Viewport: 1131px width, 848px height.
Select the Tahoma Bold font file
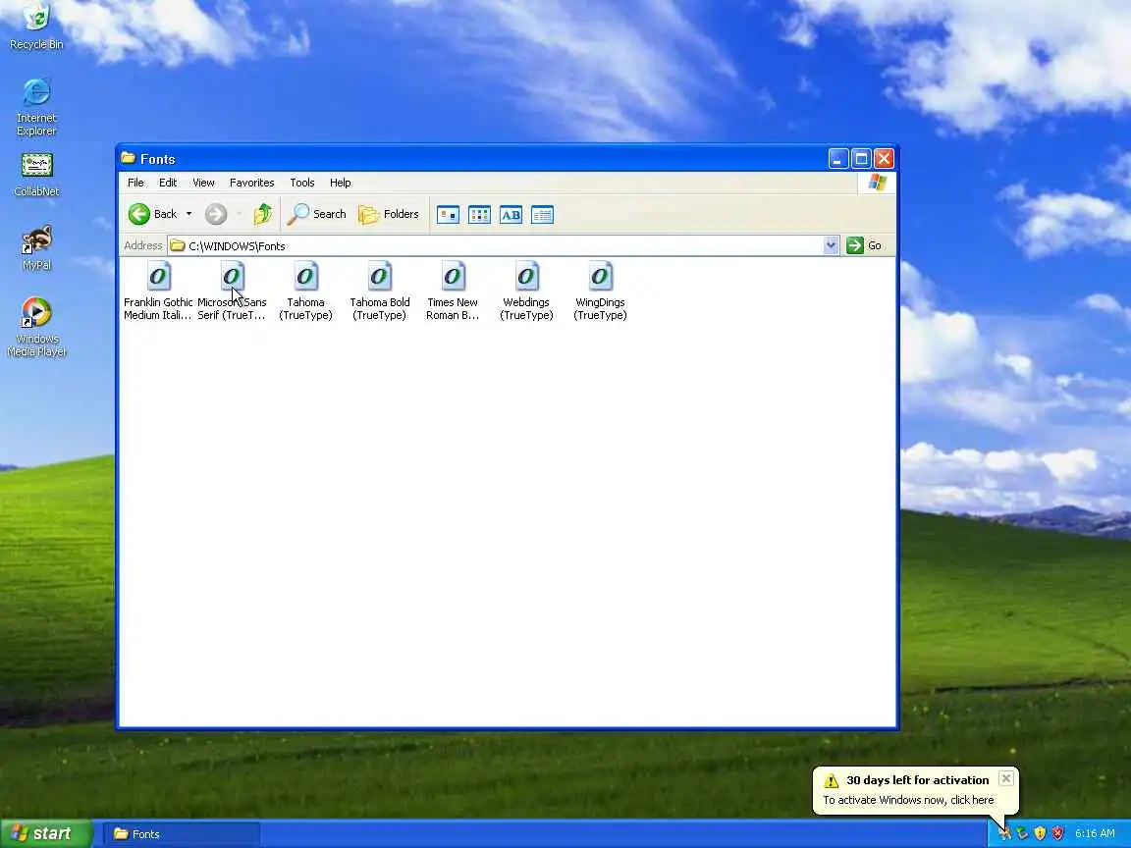379,291
